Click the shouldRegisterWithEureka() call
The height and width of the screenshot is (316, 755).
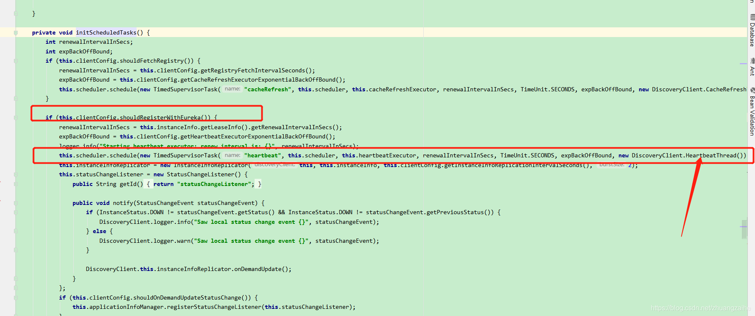click(x=165, y=117)
